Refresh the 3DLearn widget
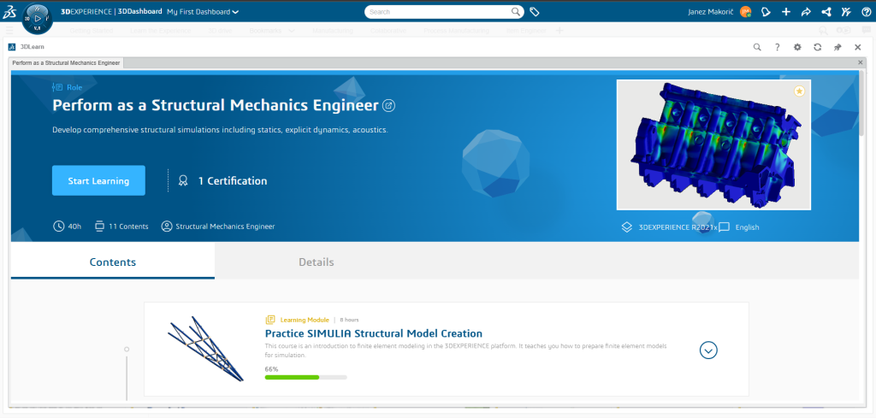This screenshot has width=876, height=418. 817,47
